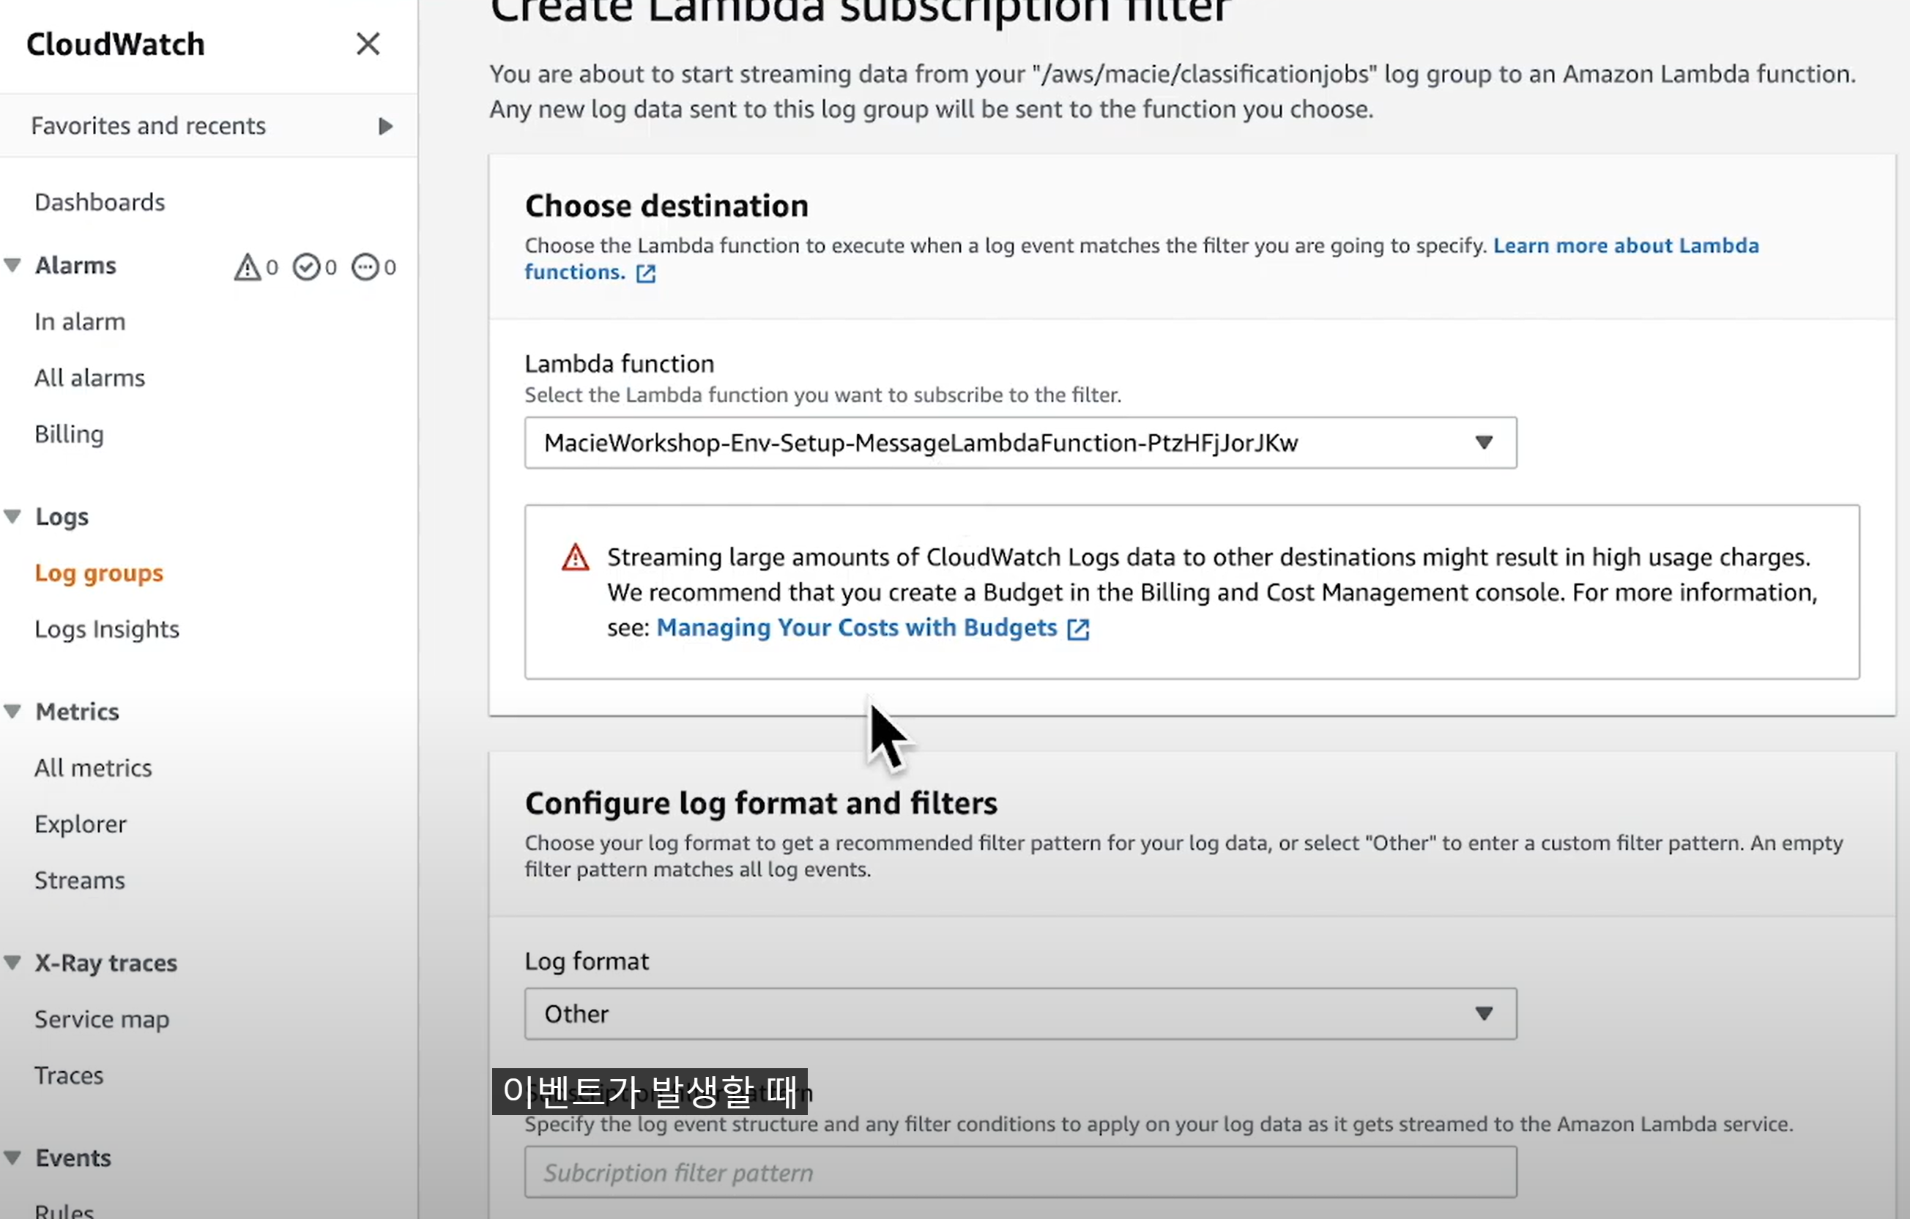This screenshot has height=1219, width=1910.
Task: Collapse the X-Ray traces section triangle
Action: tap(12, 963)
